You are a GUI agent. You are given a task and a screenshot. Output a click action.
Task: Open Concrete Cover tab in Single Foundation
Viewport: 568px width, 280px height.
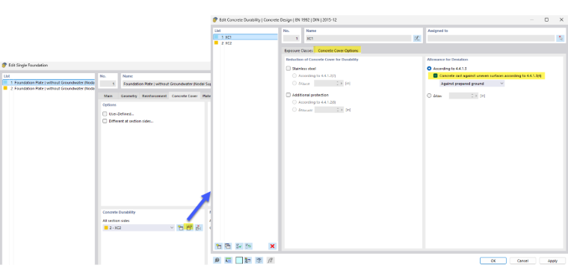pyautogui.click(x=185, y=96)
